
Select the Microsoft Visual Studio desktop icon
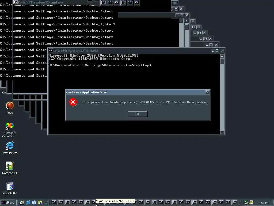[x=10, y=130]
